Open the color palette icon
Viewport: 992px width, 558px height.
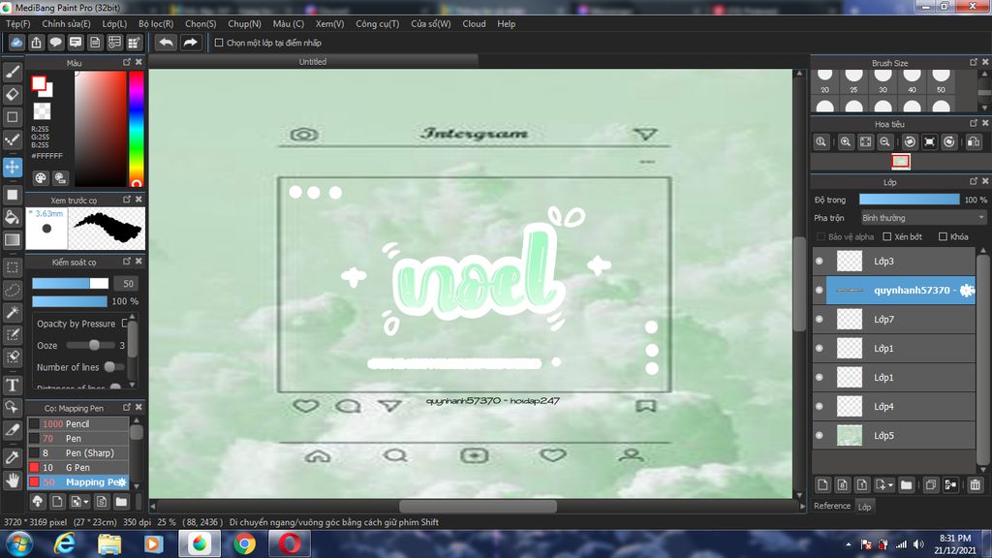coord(41,178)
